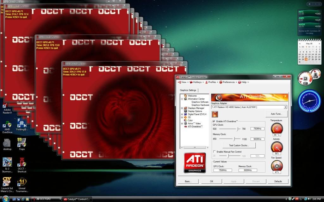Click the add gadget plus button
This screenshot has height=202, width=324.
click(x=309, y=4)
